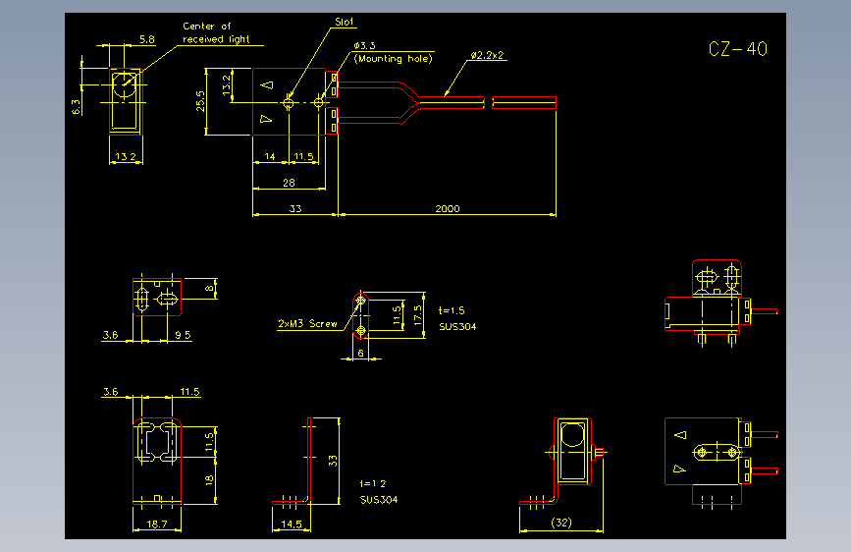Click the 14.5 dimension value

(291, 524)
